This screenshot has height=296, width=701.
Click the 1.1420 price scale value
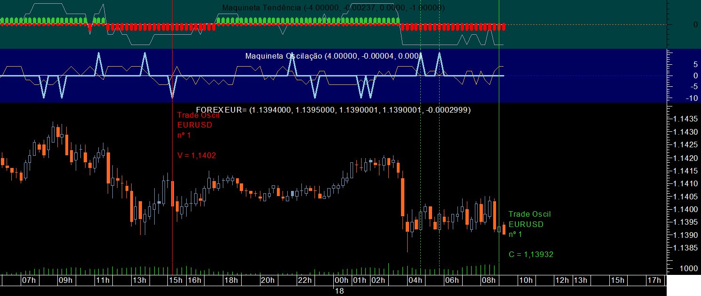[685, 158]
